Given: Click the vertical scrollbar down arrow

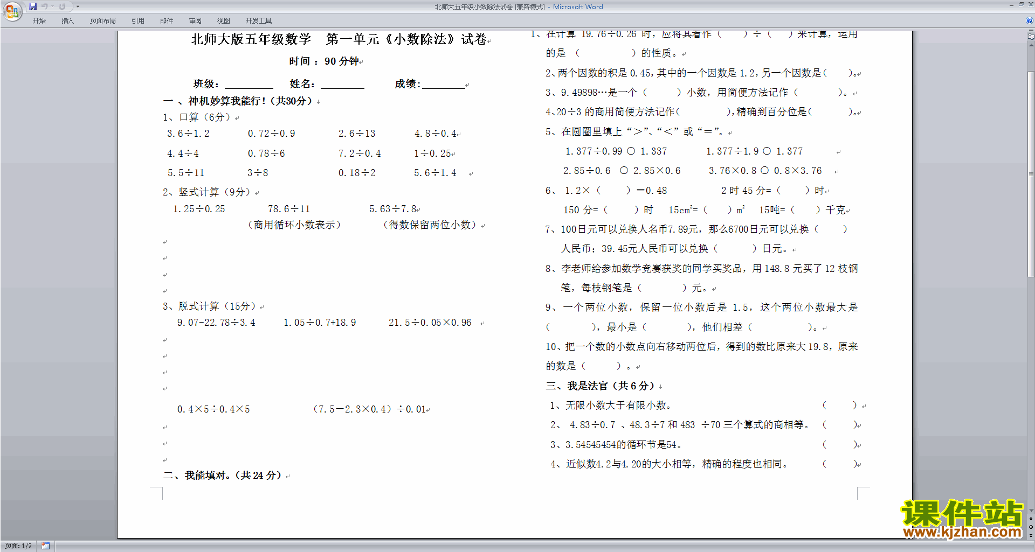Looking at the screenshot, I should point(1031,511).
